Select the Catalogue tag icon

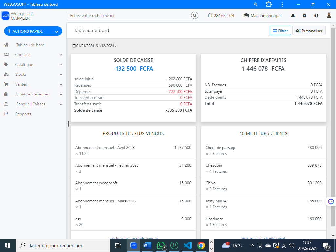(x=6, y=65)
